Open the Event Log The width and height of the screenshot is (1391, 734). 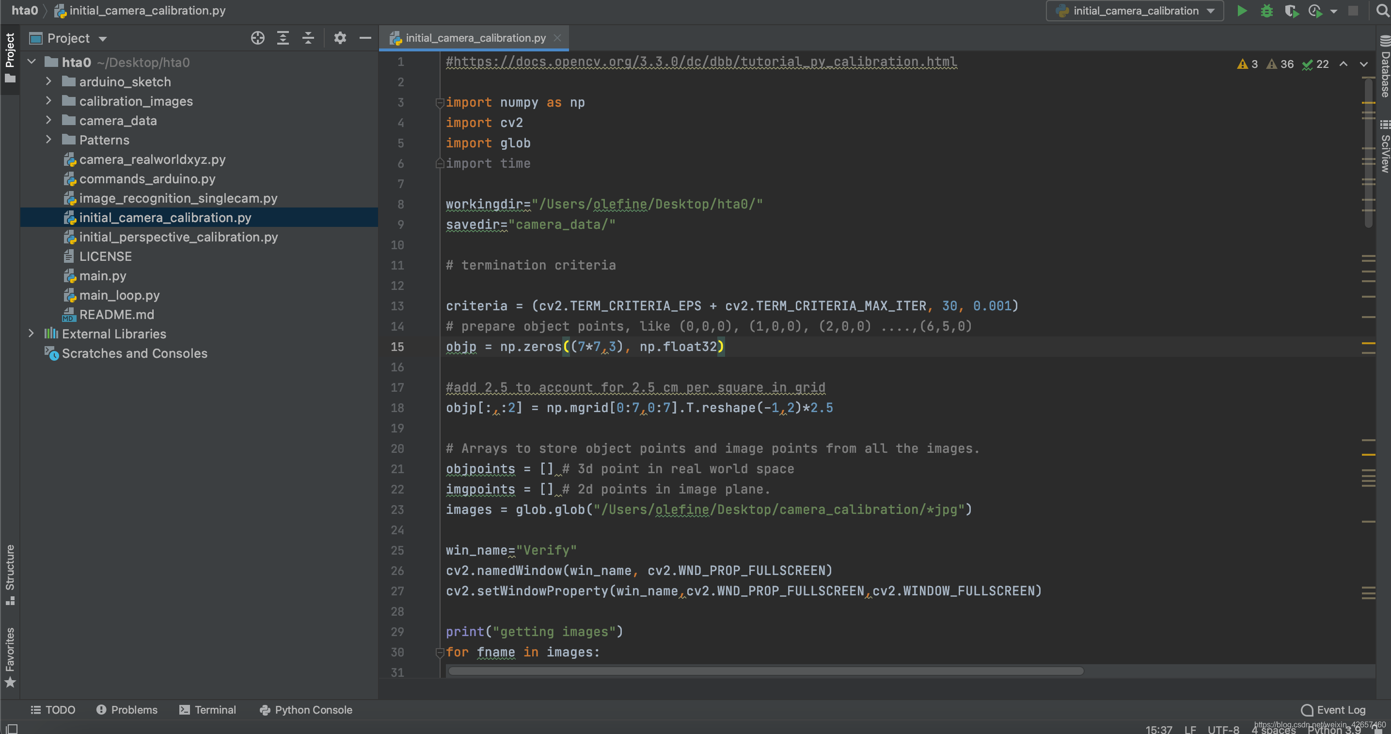click(1333, 710)
